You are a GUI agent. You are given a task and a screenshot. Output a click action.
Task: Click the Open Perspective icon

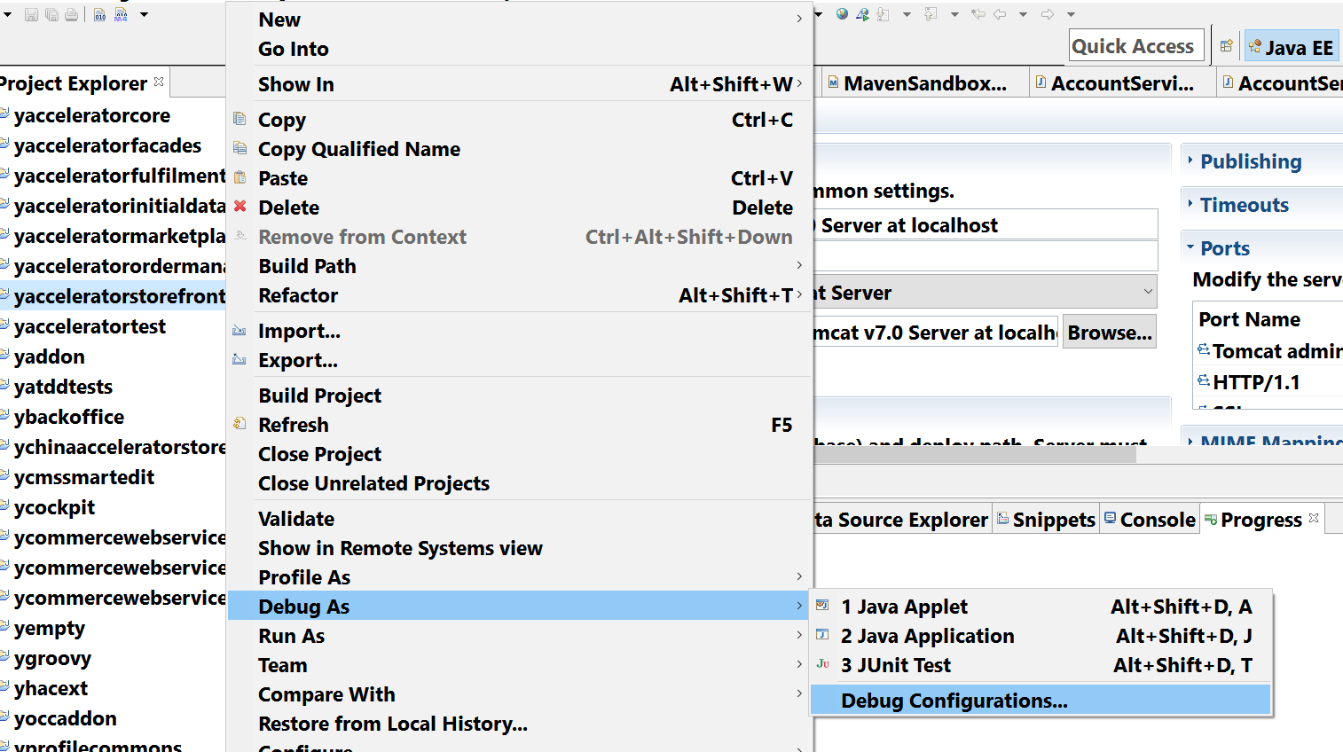pyautogui.click(x=1227, y=46)
